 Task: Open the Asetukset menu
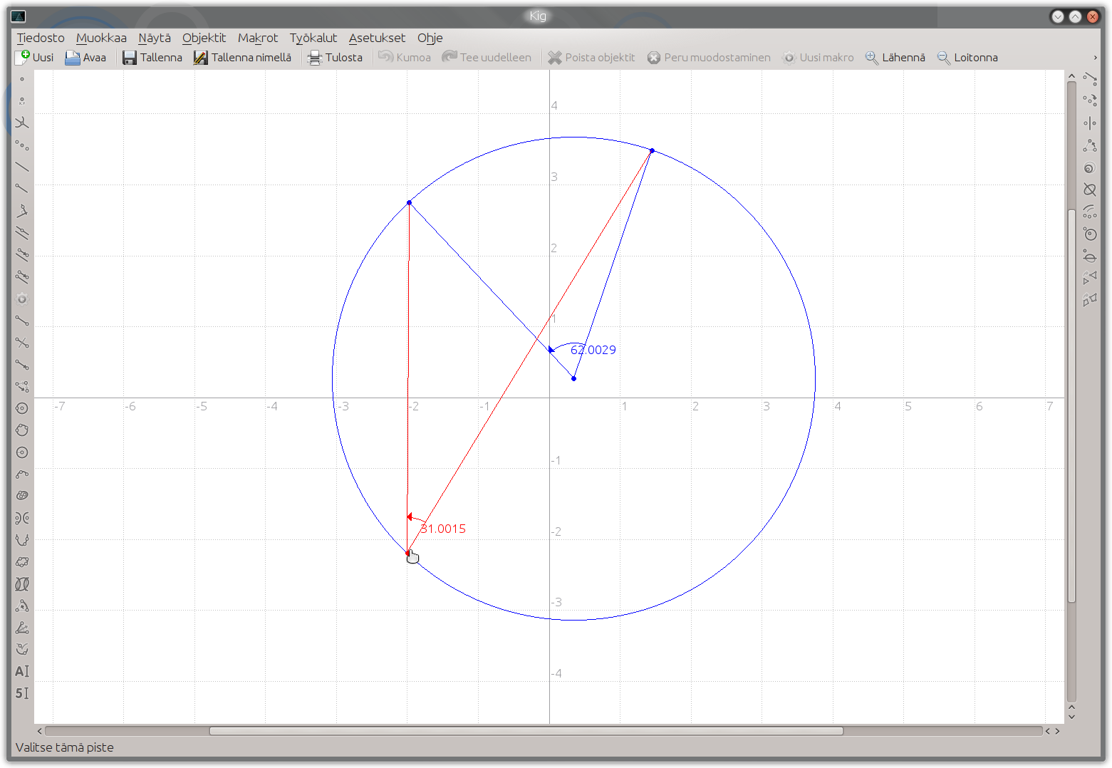click(377, 38)
